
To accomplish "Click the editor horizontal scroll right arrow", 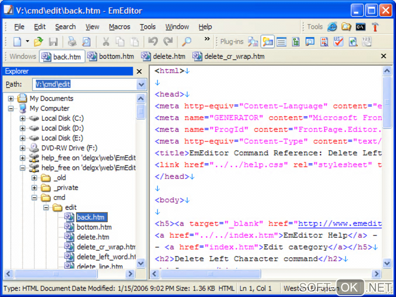I will click(x=376, y=274).
